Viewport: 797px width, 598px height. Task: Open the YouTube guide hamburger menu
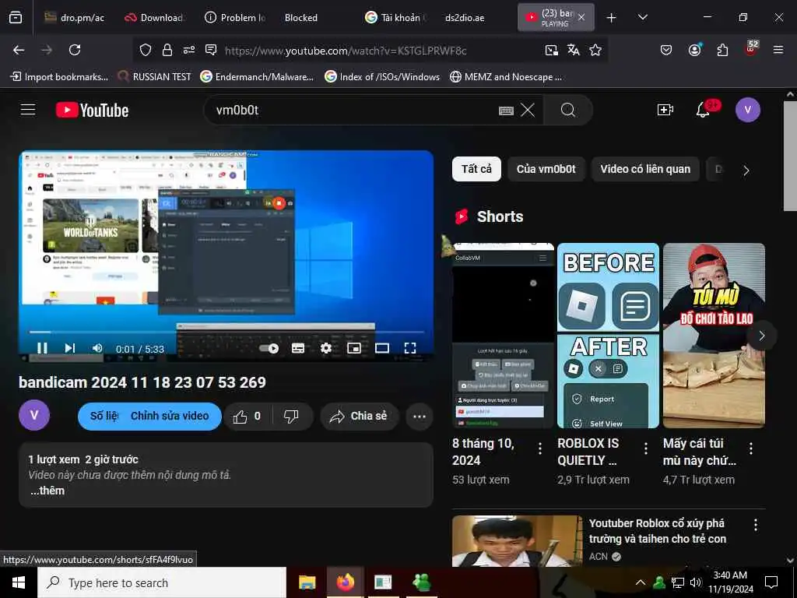pos(28,109)
